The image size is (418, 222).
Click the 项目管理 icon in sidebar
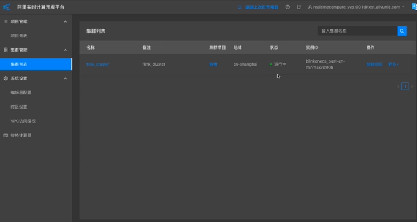tap(6, 21)
